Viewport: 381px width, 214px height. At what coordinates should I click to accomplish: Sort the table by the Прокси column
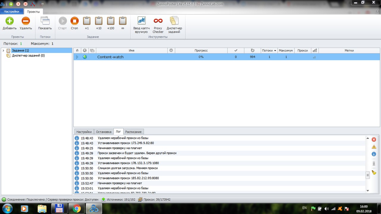coord(303,51)
